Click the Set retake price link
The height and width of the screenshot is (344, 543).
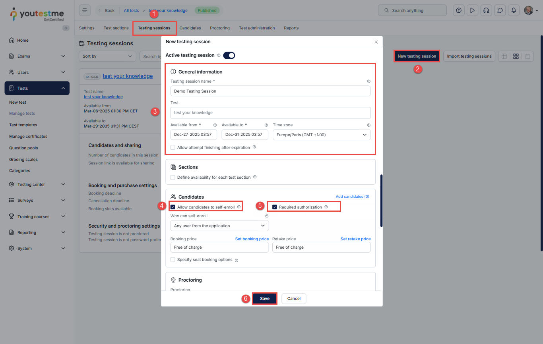pos(356,239)
